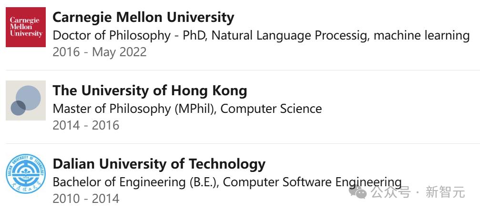Image resolution: width=480 pixels, height=211 pixels.
Task: Click the 'Computer Software Engineering' field text
Action: (312, 182)
